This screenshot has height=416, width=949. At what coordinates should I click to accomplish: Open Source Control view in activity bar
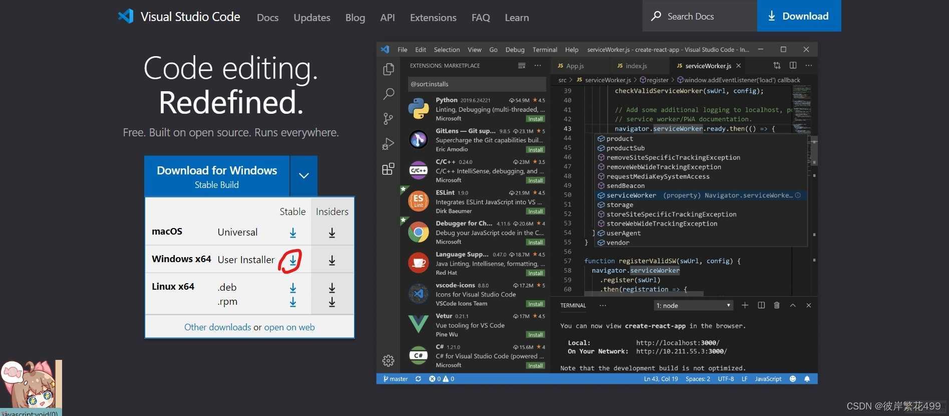click(x=388, y=119)
